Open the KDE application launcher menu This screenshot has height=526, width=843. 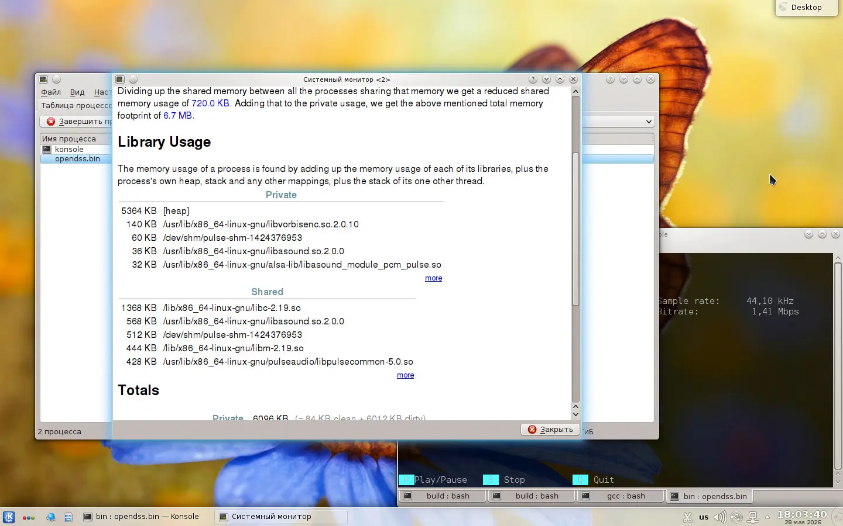click(x=9, y=517)
